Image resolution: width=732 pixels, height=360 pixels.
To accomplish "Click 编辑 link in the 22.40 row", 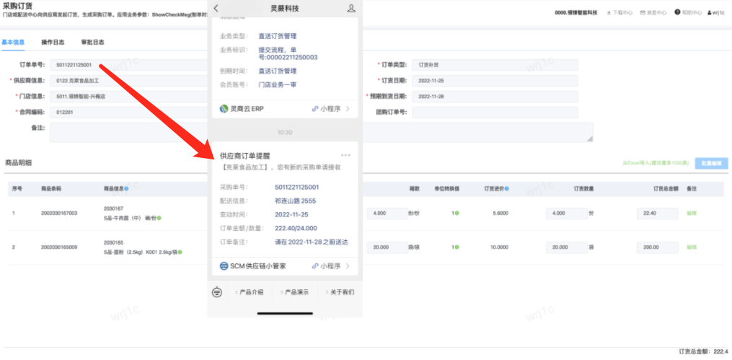I will 692,214.
